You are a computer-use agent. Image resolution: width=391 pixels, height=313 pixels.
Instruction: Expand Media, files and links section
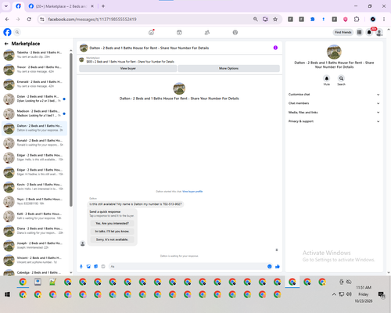334,113
